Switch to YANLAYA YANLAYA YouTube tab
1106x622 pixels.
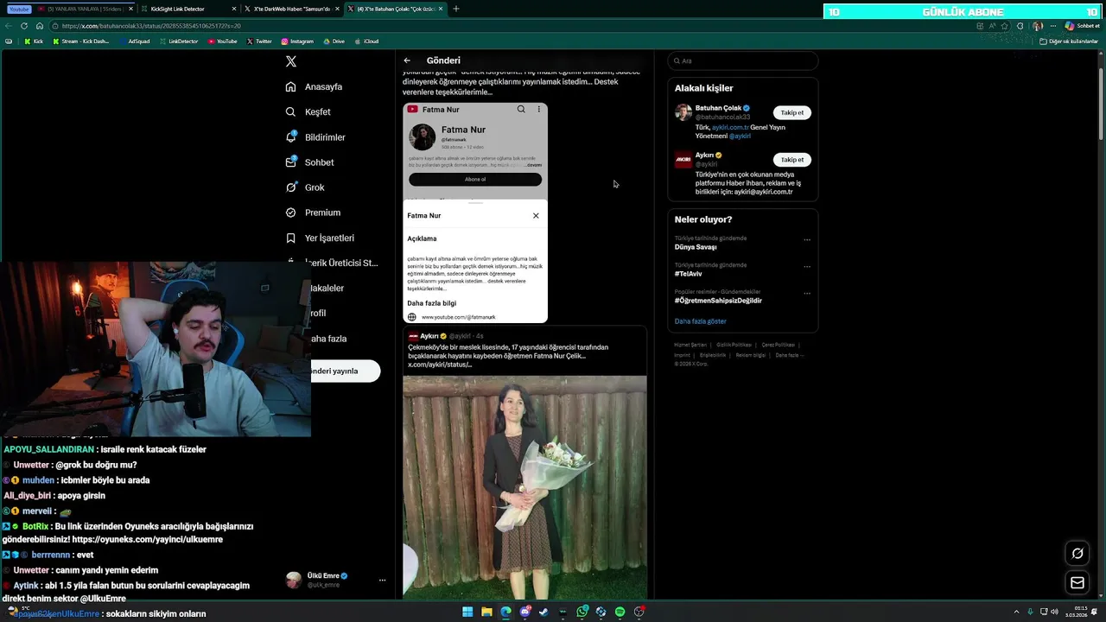click(84, 9)
